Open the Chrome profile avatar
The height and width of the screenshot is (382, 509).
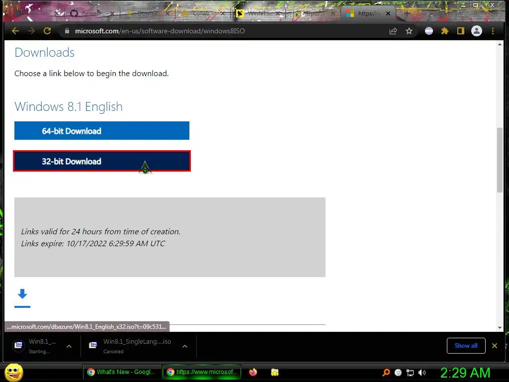[477, 31]
